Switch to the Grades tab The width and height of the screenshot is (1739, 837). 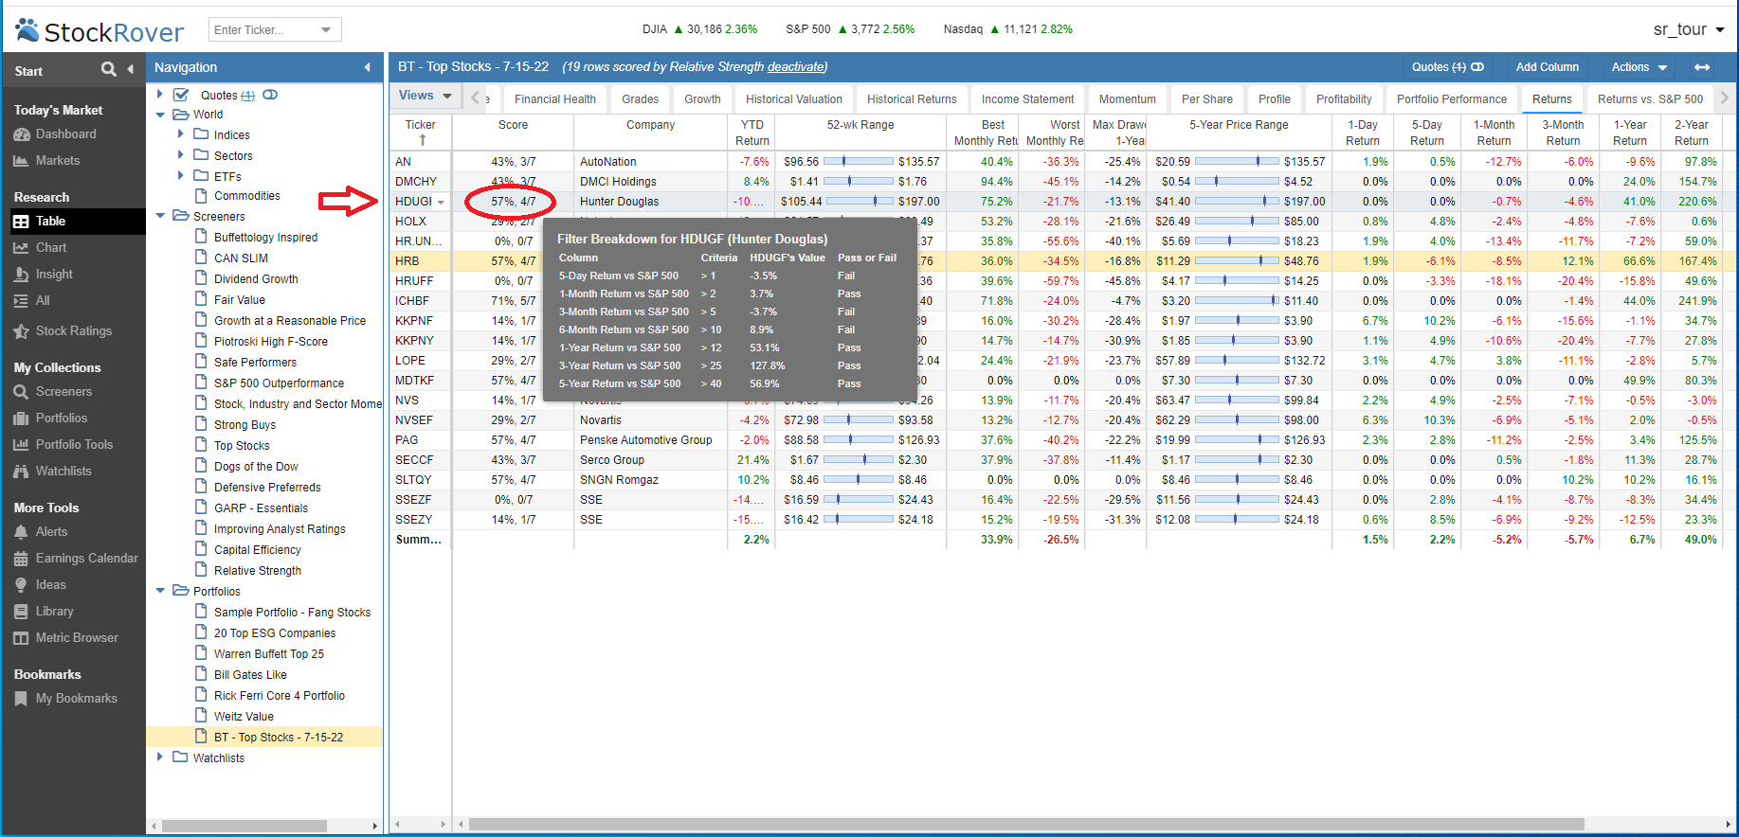point(640,99)
